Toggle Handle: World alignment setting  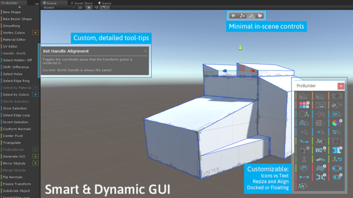(14, 53)
